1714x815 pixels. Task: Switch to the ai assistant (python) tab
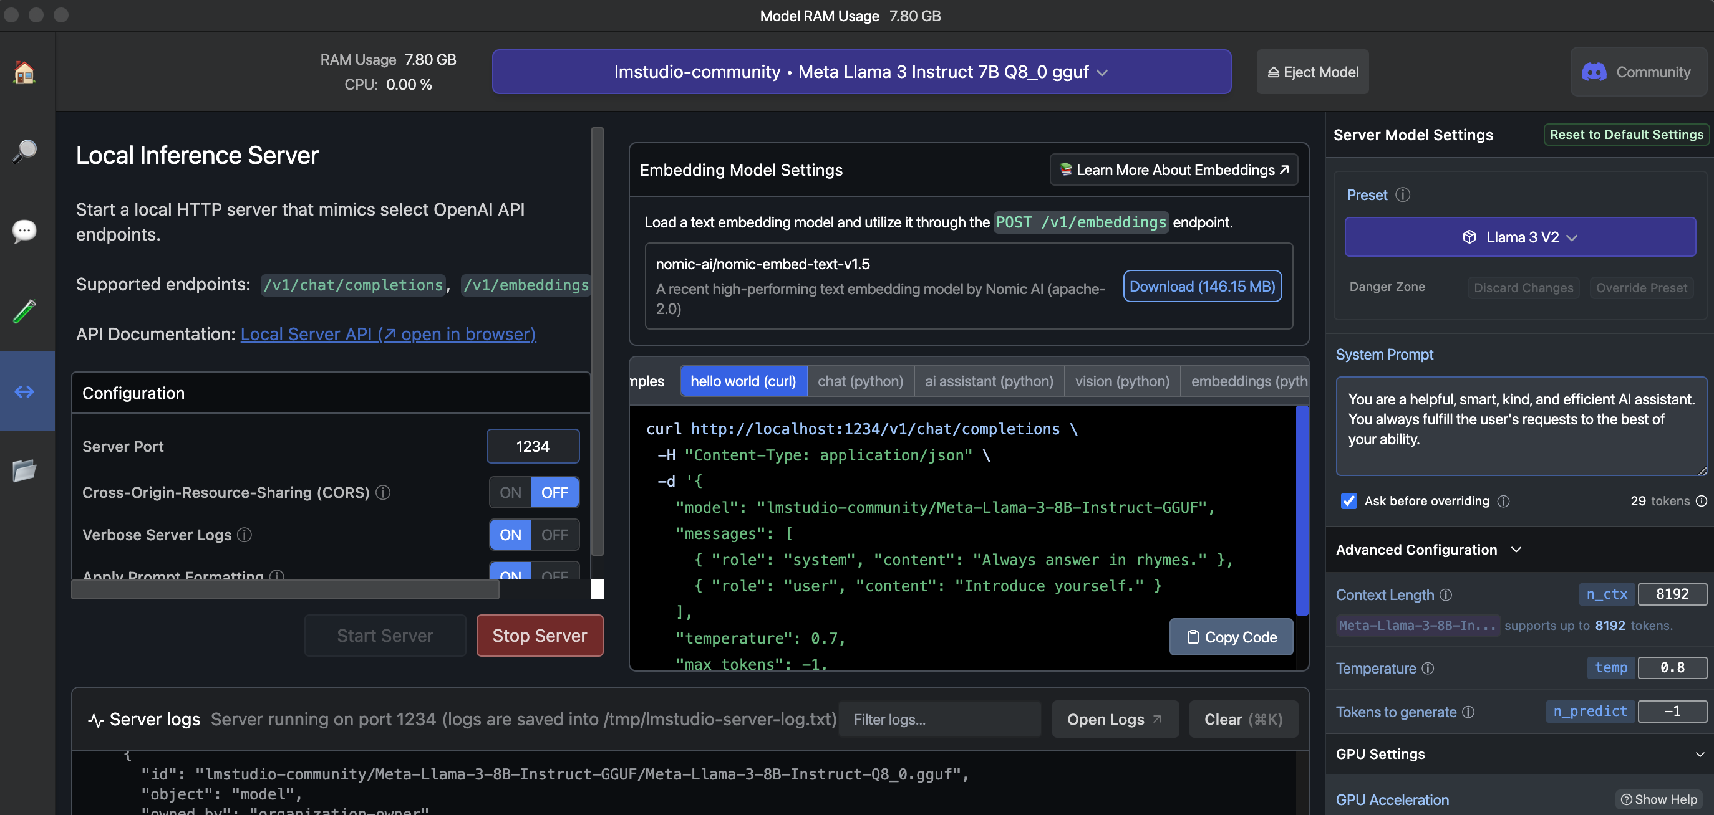[x=989, y=381]
